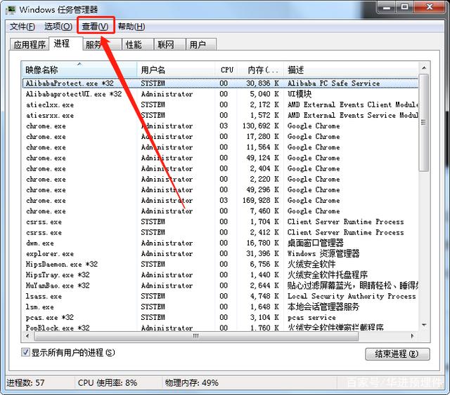
Task: Click the horizontal scrollbar thumb
Action: (195, 335)
